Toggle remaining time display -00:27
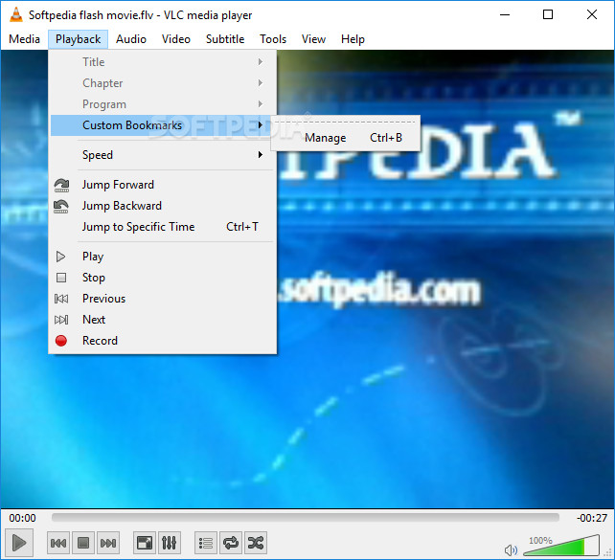Image resolution: width=615 pixels, height=560 pixels. (x=592, y=518)
